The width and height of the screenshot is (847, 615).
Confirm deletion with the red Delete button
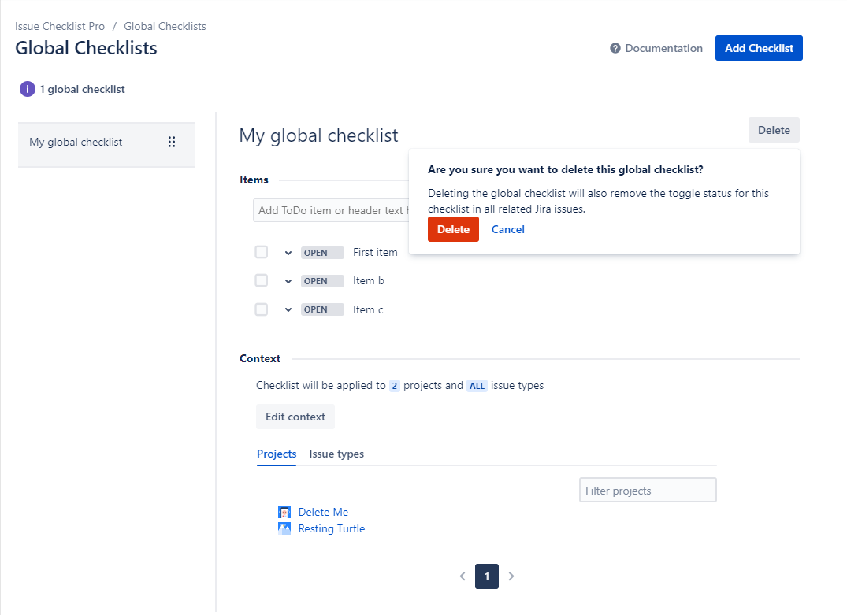click(x=453, y=229)
